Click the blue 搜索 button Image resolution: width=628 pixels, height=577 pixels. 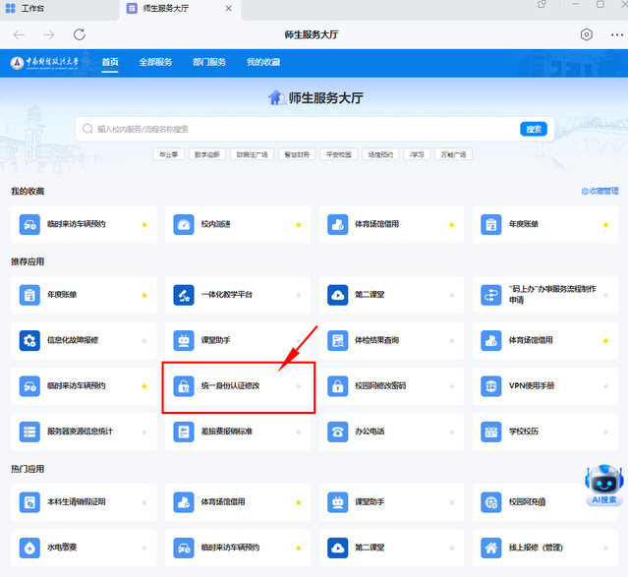(534, 129)
